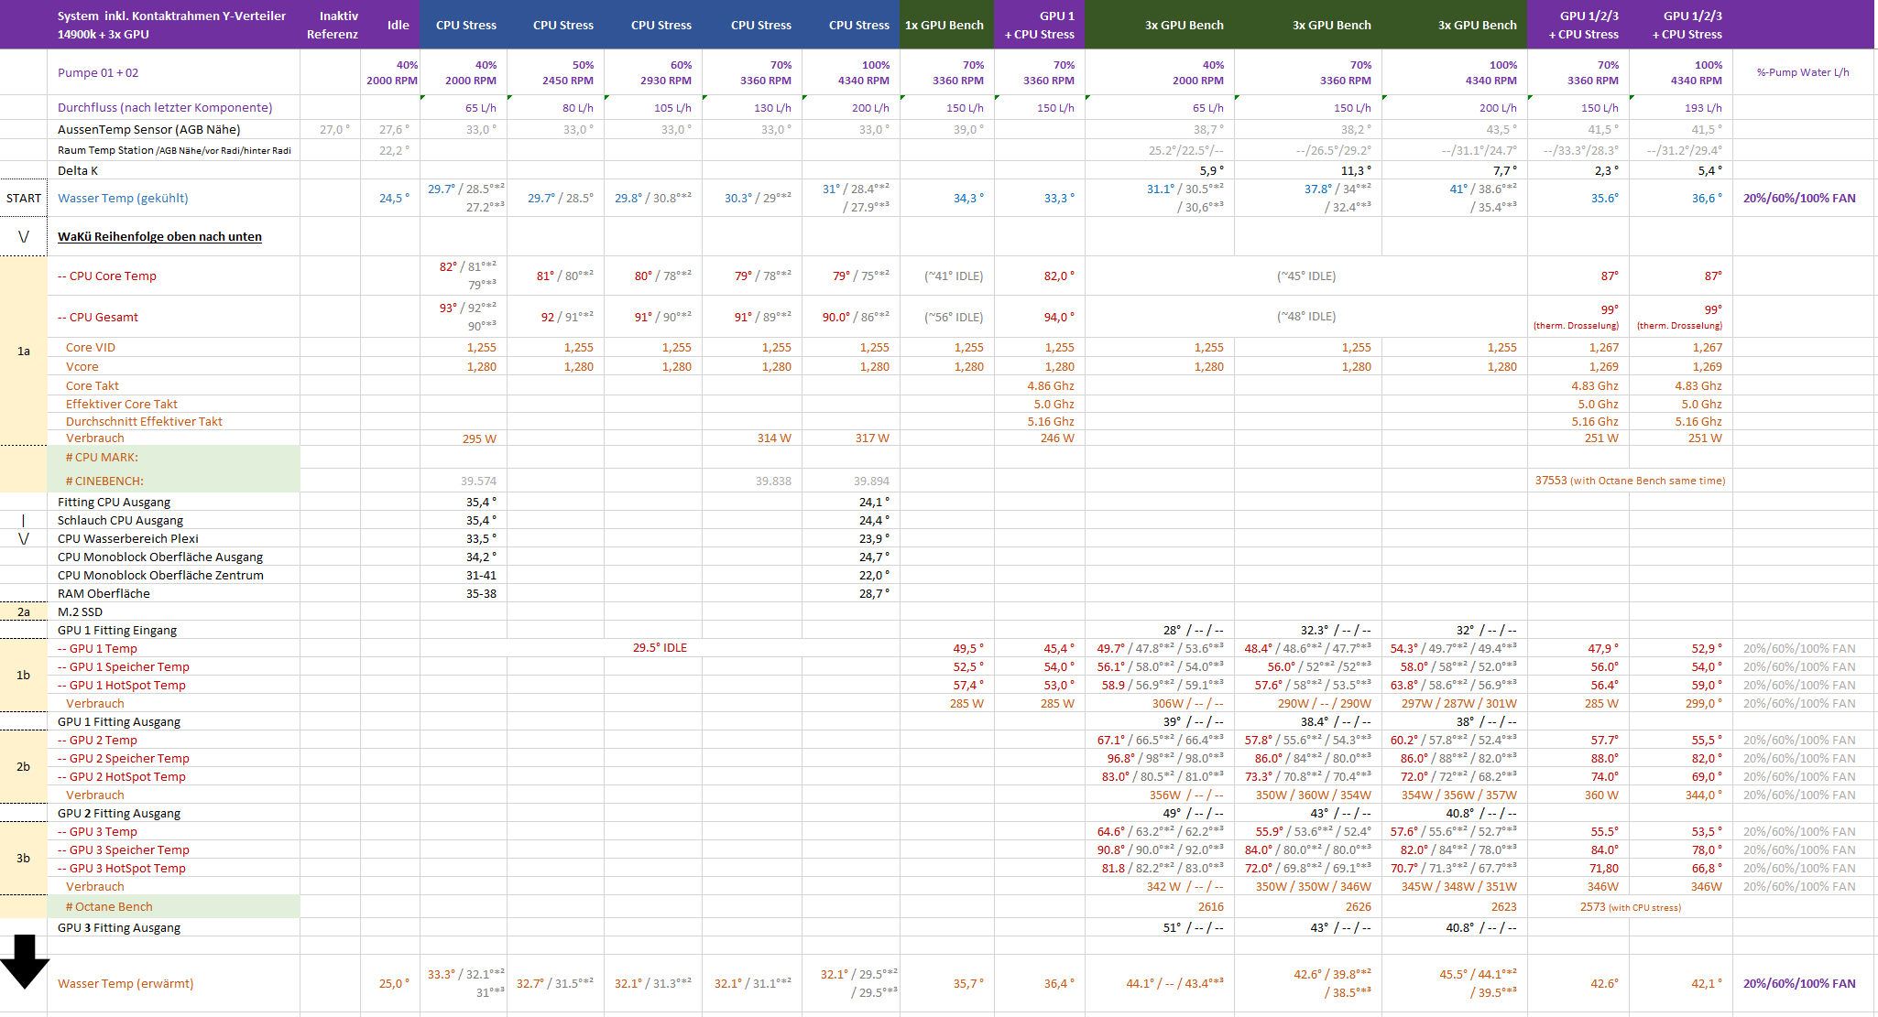This screenshot has height=1017, width=1878.
Task: Click the large black down arrow
Action: pos(25,961)
